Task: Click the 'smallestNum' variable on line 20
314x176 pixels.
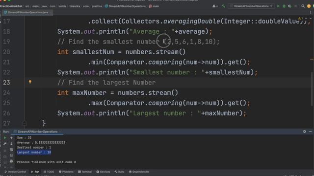Action: click(93, 52)
